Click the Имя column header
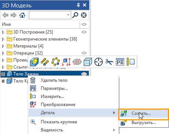This screenshot has height=134, width=169. pyautogui.click(x=40, y=24)
